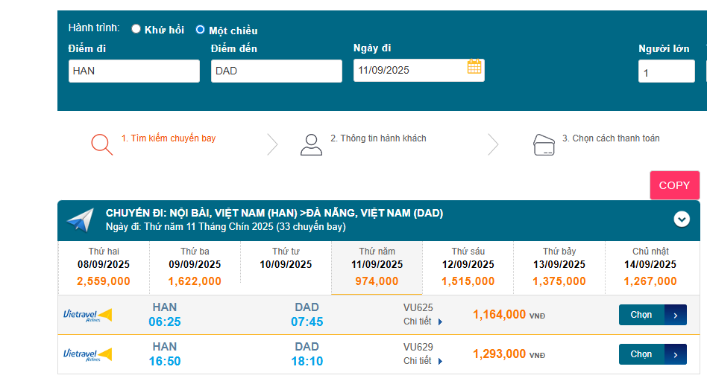707x387 pixels.
Task: Click the paper plane icon in flight header
Action: coord(80,220)
